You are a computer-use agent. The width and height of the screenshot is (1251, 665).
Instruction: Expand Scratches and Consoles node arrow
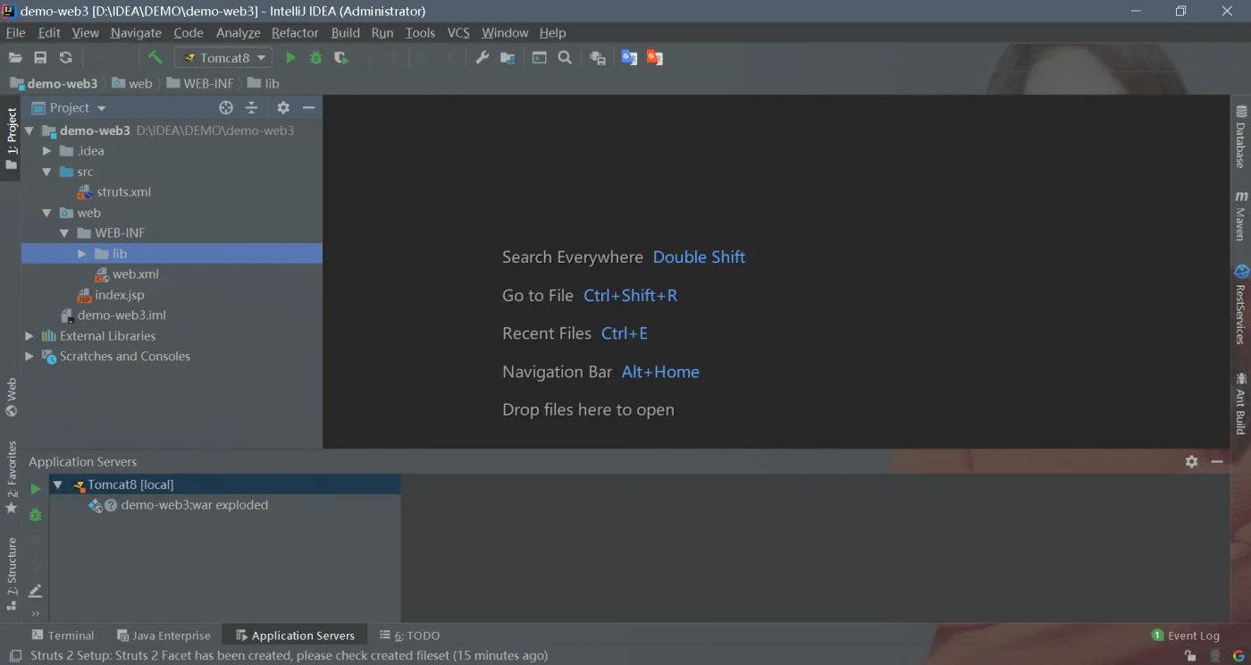29,357
